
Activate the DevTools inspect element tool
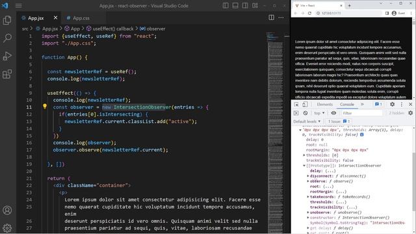click(x=296, y=105)
